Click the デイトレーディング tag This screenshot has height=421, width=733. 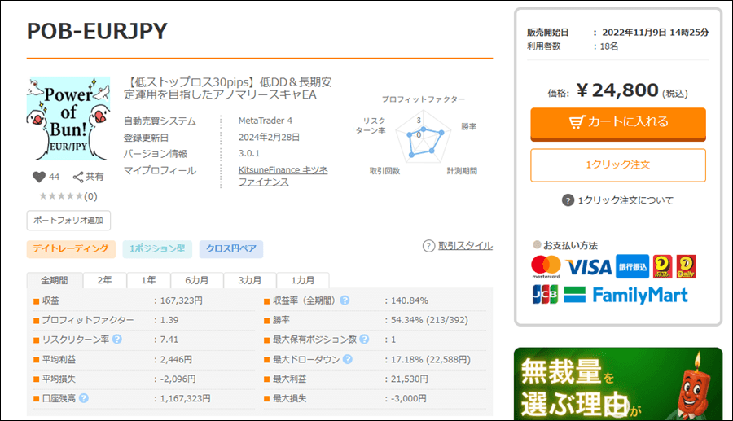tap(68, 248)
